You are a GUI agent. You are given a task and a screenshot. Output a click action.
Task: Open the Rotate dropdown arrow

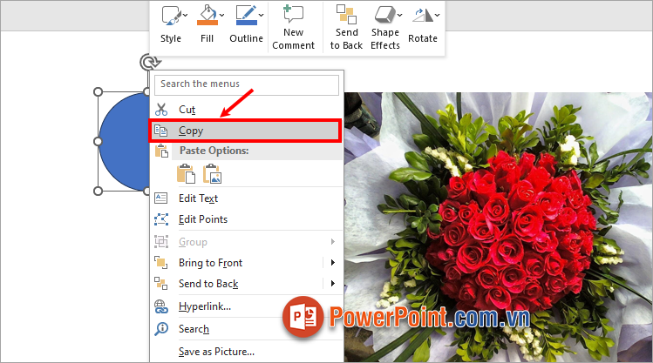(x=438, y=16)
